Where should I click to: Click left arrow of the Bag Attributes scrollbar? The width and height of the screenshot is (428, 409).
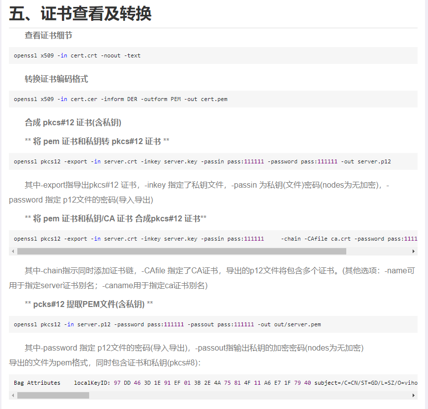pyautogui.click(x=13, y=395)
